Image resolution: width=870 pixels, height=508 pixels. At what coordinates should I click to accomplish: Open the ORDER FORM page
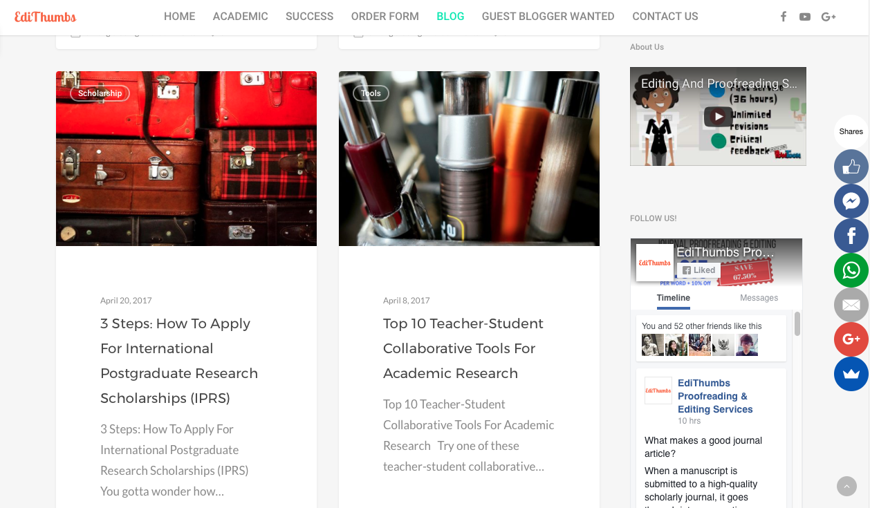coord(385,17)
